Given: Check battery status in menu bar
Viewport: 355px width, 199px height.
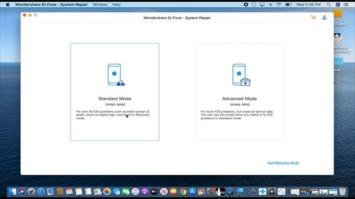Looking at the screenshot, I should [x=288, y=4].
